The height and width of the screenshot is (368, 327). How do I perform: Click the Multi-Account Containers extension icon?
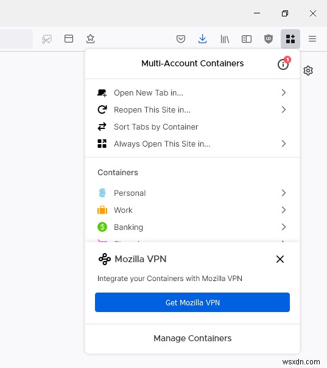(290, 39)
